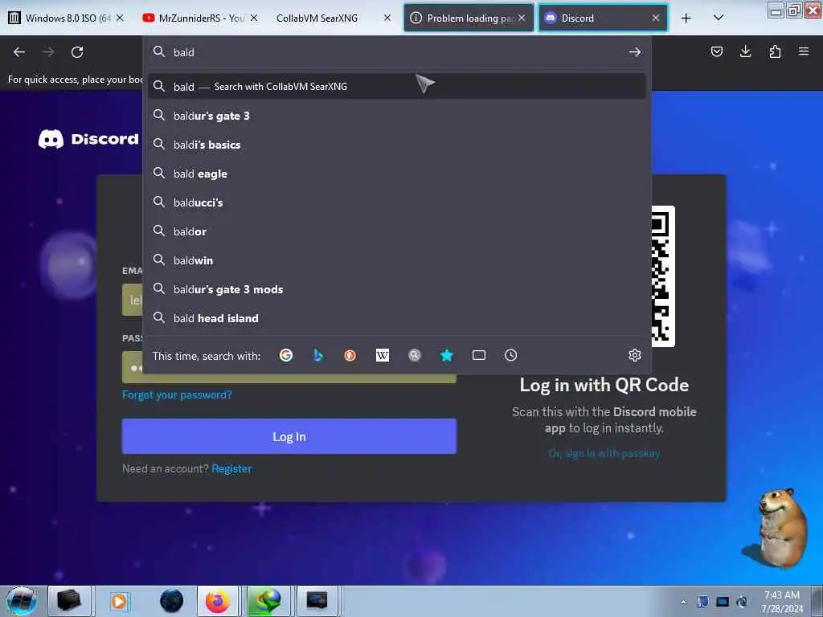The image size is (823, 617).
Task: Pick suggestion 'bald eagle'
Action: (396, 174)
